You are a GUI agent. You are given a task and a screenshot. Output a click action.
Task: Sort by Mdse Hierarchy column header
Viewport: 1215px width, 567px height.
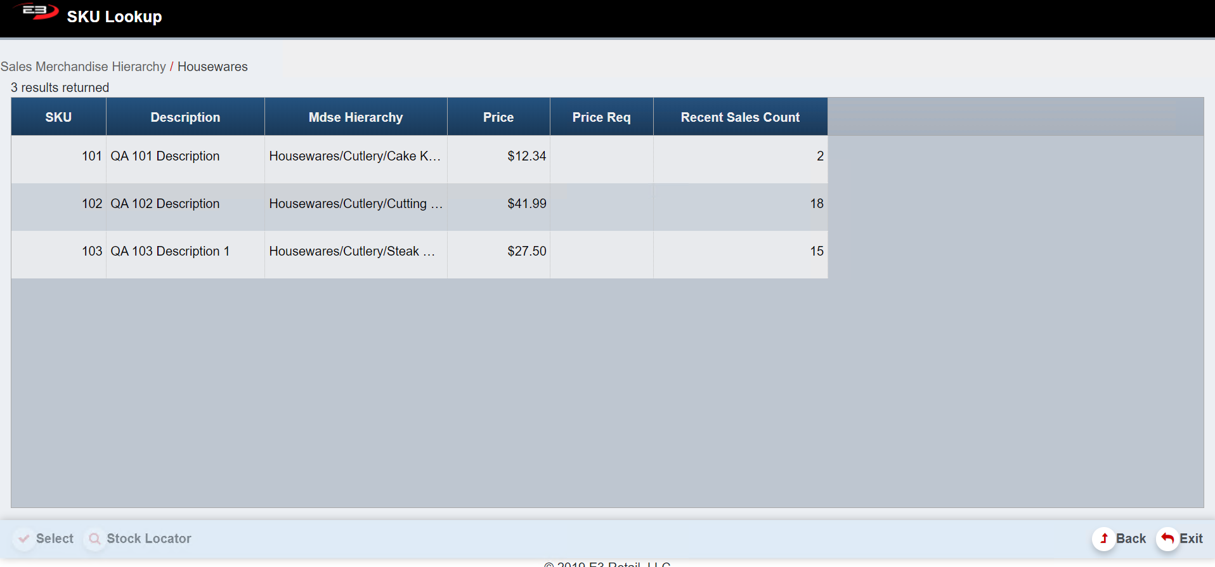pos(356,117)
